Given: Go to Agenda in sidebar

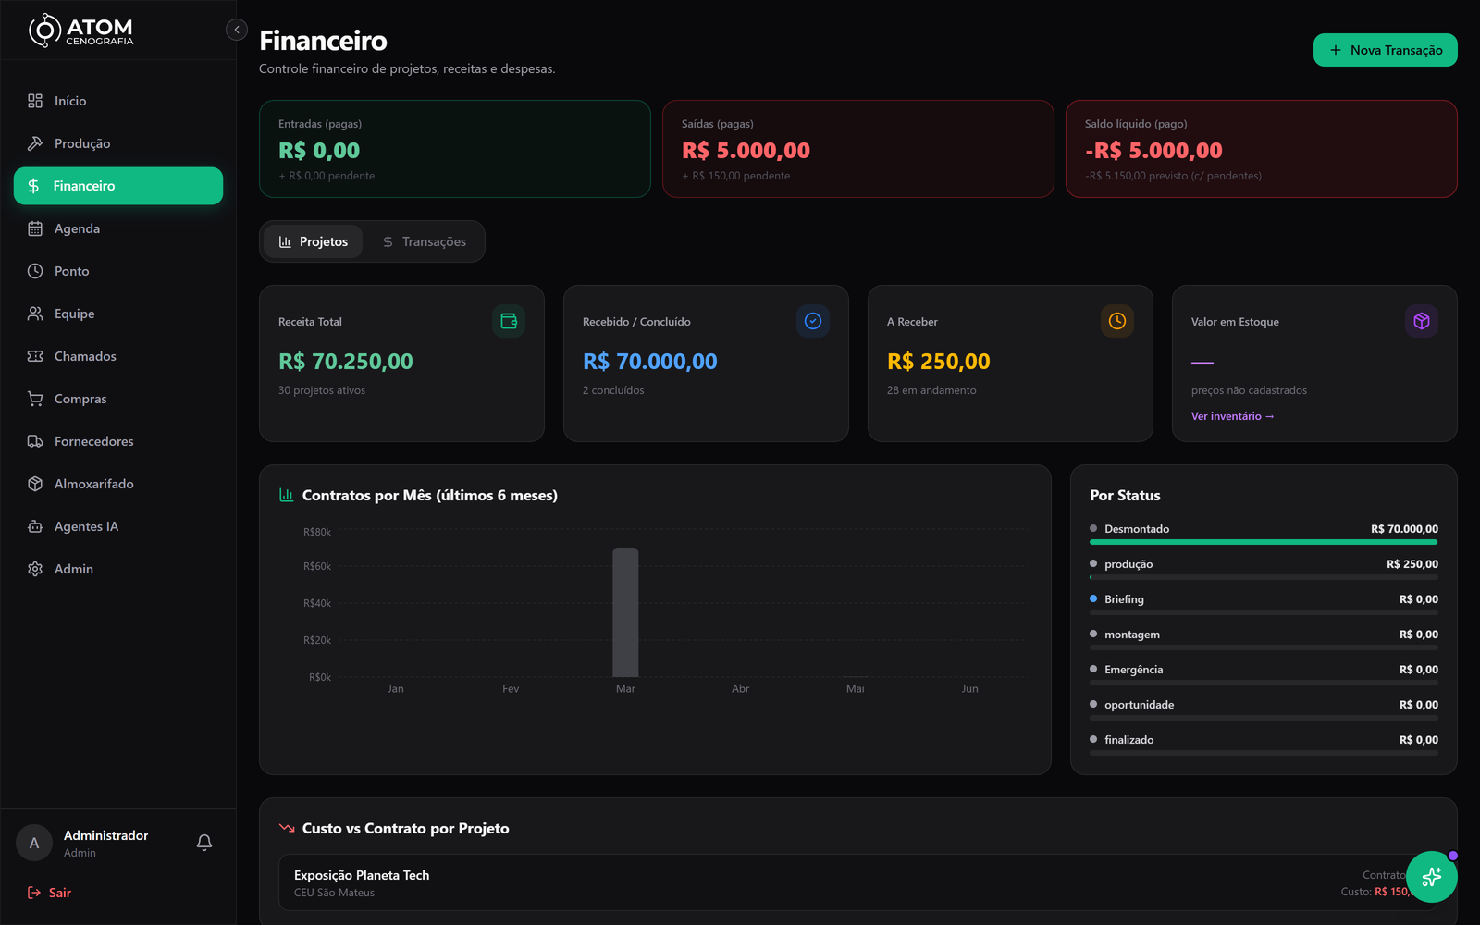Looking at the screenshot, I should tap(118, 228).
